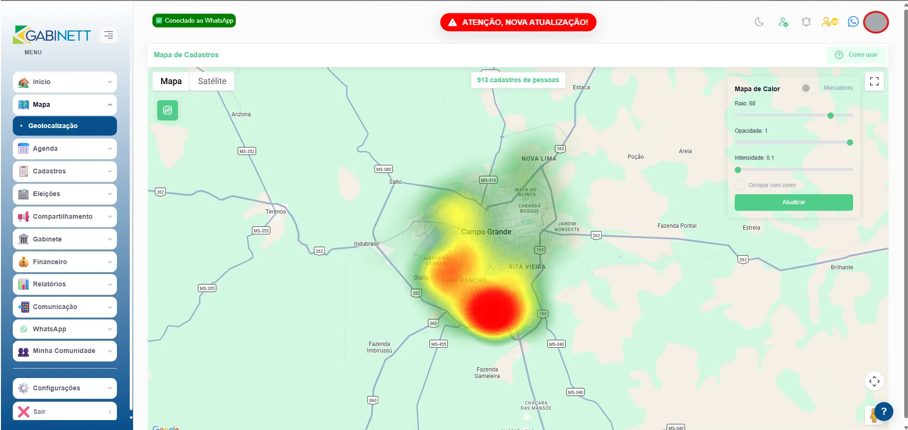
Task: Toggle dark mode moon icon
Action: click(x=759, y=22)
